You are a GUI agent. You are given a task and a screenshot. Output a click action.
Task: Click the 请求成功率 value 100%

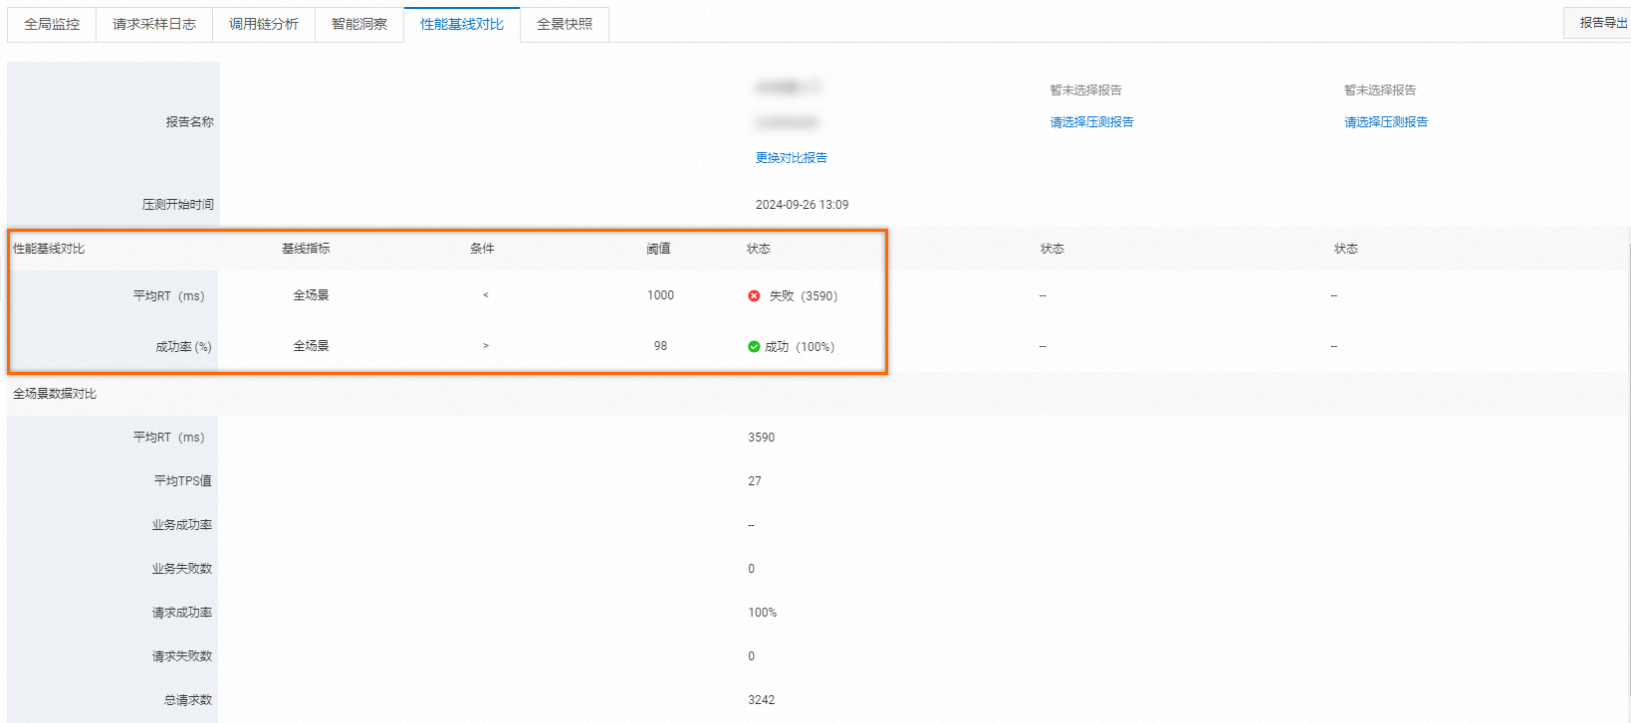(x=763, y=613)
